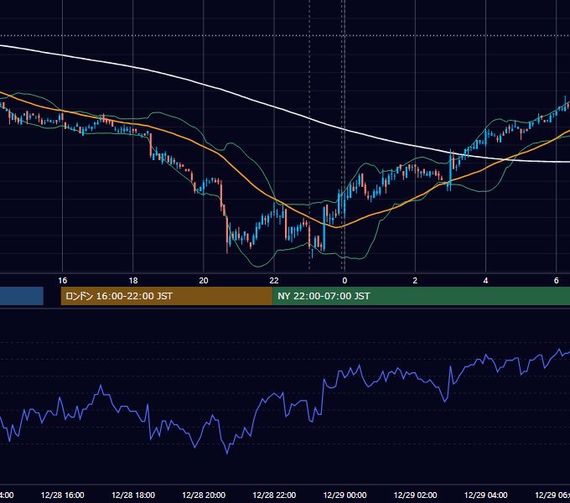Click the 12/28 16:00 date label

pos(63,495)
